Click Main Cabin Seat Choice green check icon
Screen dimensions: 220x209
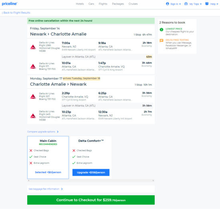[31, 157]
